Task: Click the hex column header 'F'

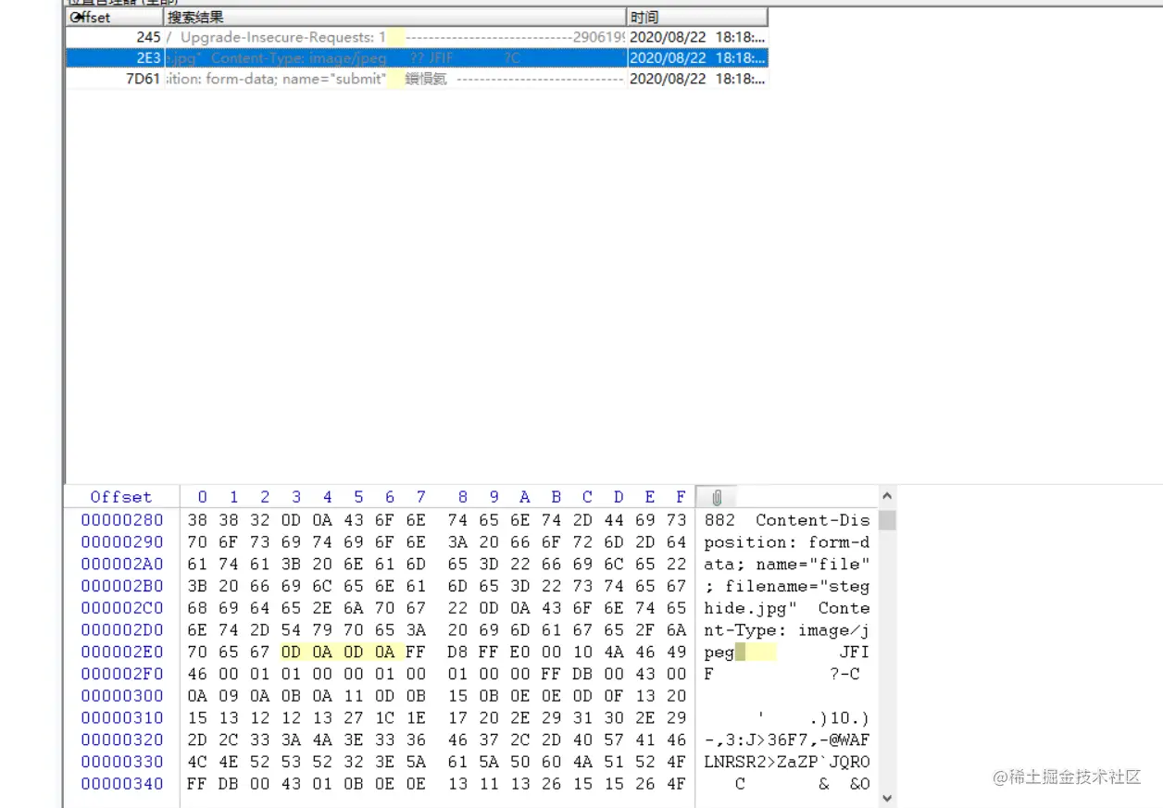Action: [x=681, y=497]
